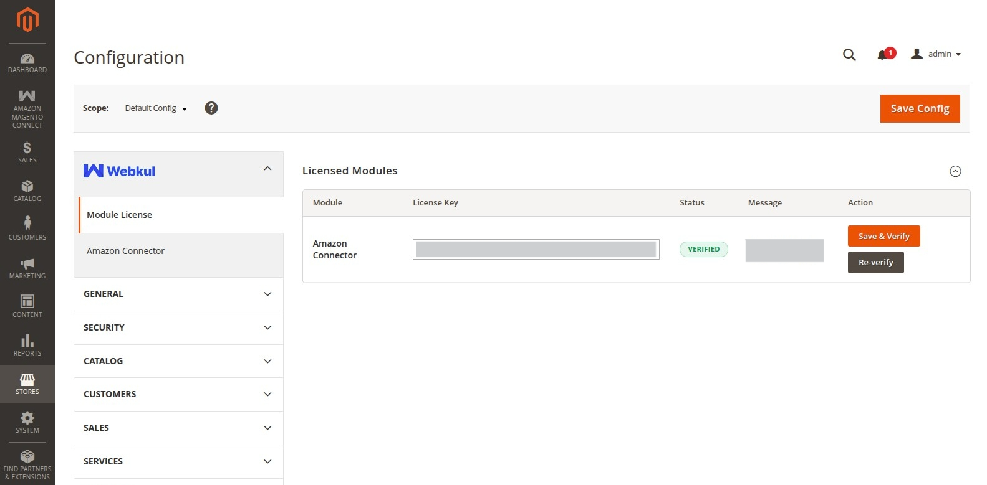This screenshot has height=485, width=987.
Task: Click the scope help question icon
Action: tap(211, 108)
